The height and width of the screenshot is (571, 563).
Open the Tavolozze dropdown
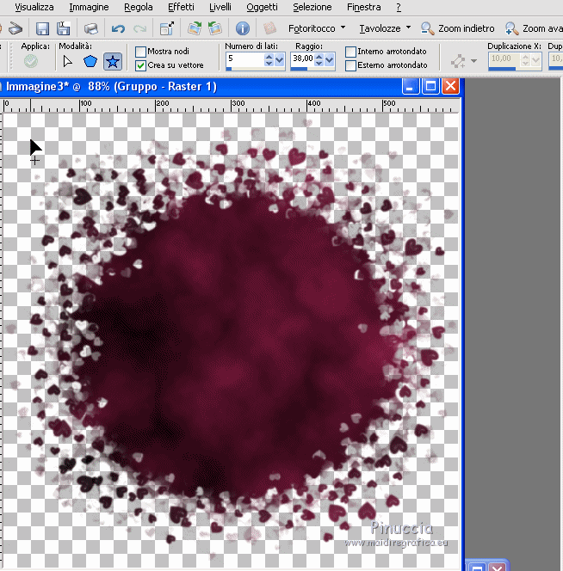point(384,28)
